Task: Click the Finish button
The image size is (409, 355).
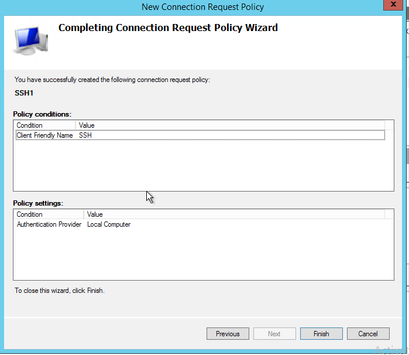Action: [321, 333]
